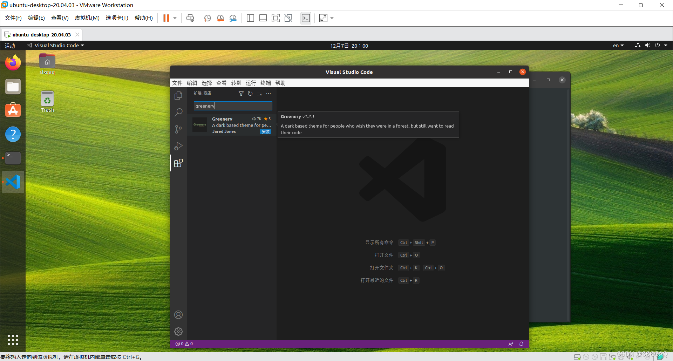Pause the virtual machine
Screen dimensions: 673x361
pyautogui.click(x=166, y=18)
